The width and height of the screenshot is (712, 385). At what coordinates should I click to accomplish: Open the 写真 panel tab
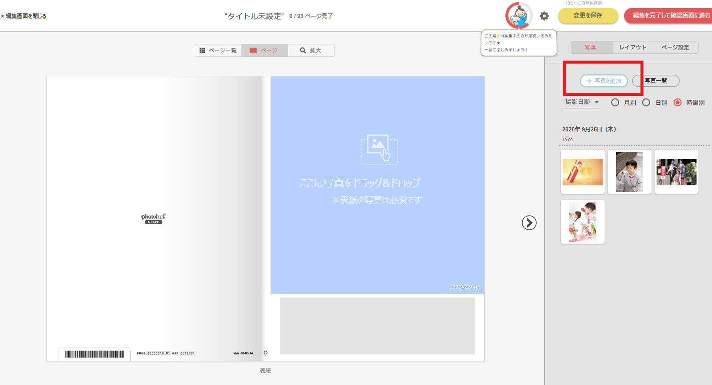tap(592, 47)
